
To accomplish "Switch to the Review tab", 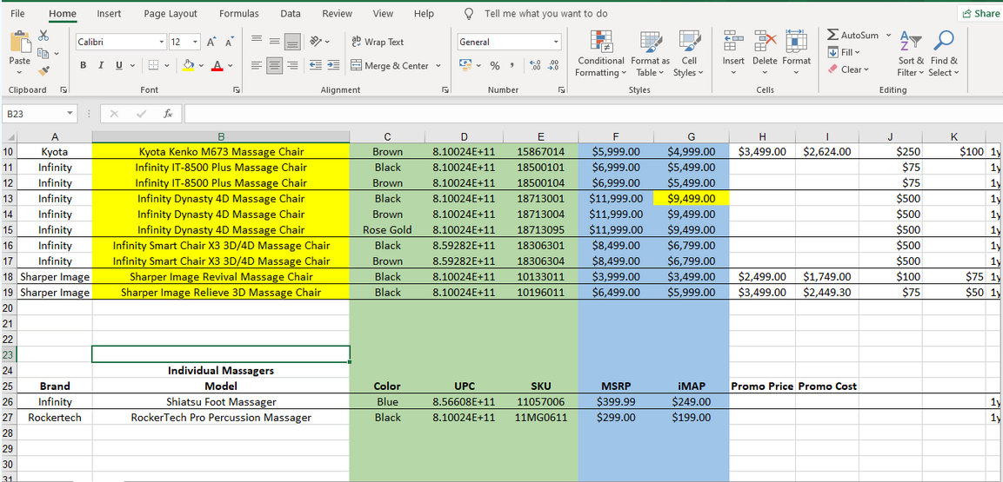I will [x=338, y=13].
